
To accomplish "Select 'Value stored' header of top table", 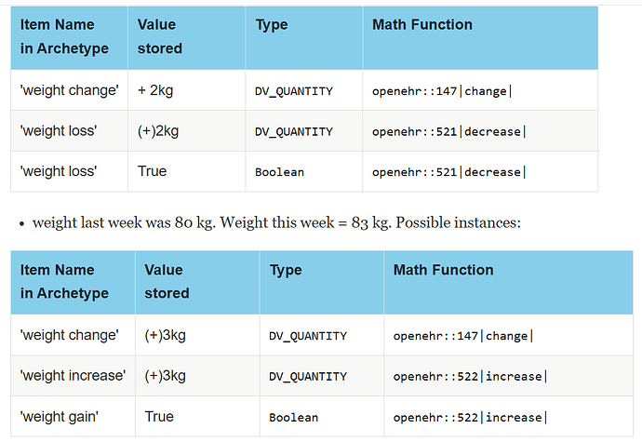I will pyautogui.click(x=160, y=36).
